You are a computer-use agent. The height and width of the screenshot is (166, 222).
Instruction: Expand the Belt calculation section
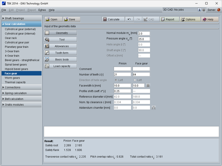click(21, 99)
